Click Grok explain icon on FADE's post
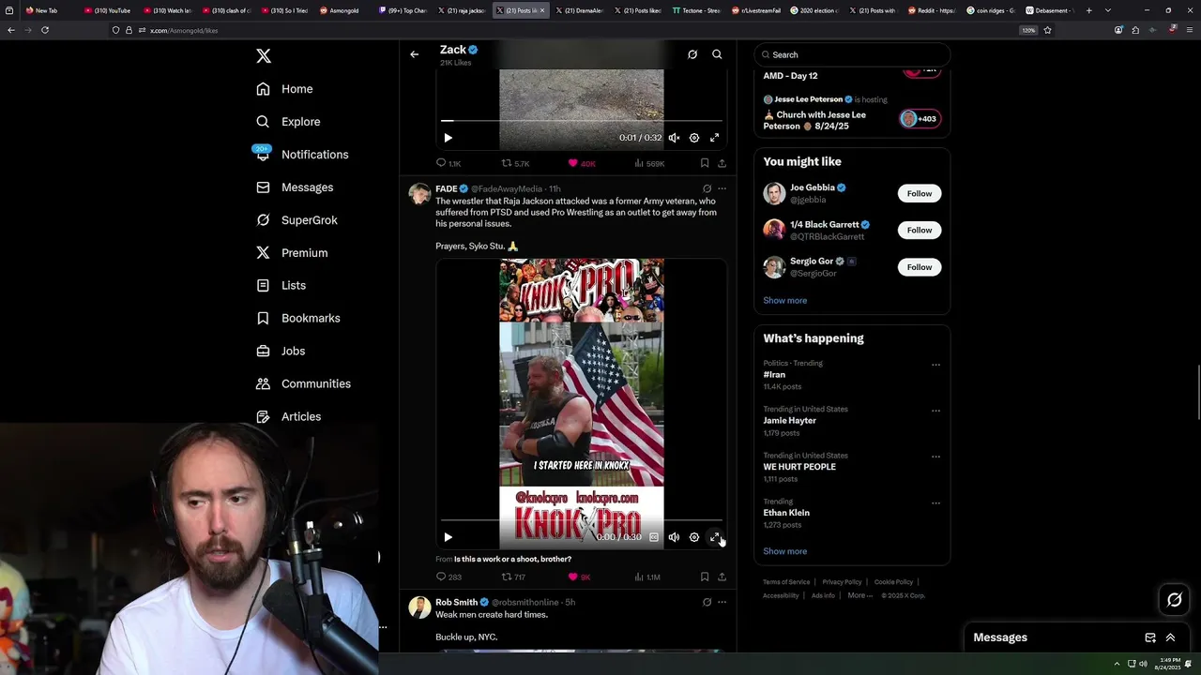This screenshot has height=675, width=1201. pyautogui.click(x=707, y=188)
